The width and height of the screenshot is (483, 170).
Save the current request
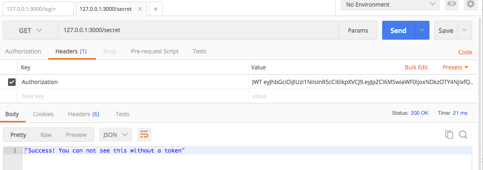[x=446, y=30]
